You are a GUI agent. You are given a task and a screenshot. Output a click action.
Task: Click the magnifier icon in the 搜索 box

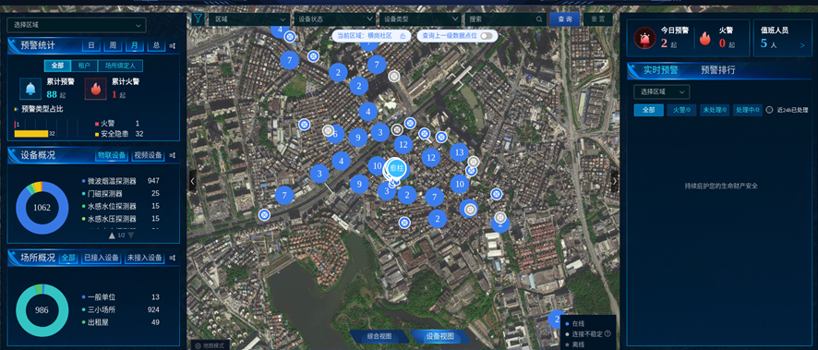539,19
